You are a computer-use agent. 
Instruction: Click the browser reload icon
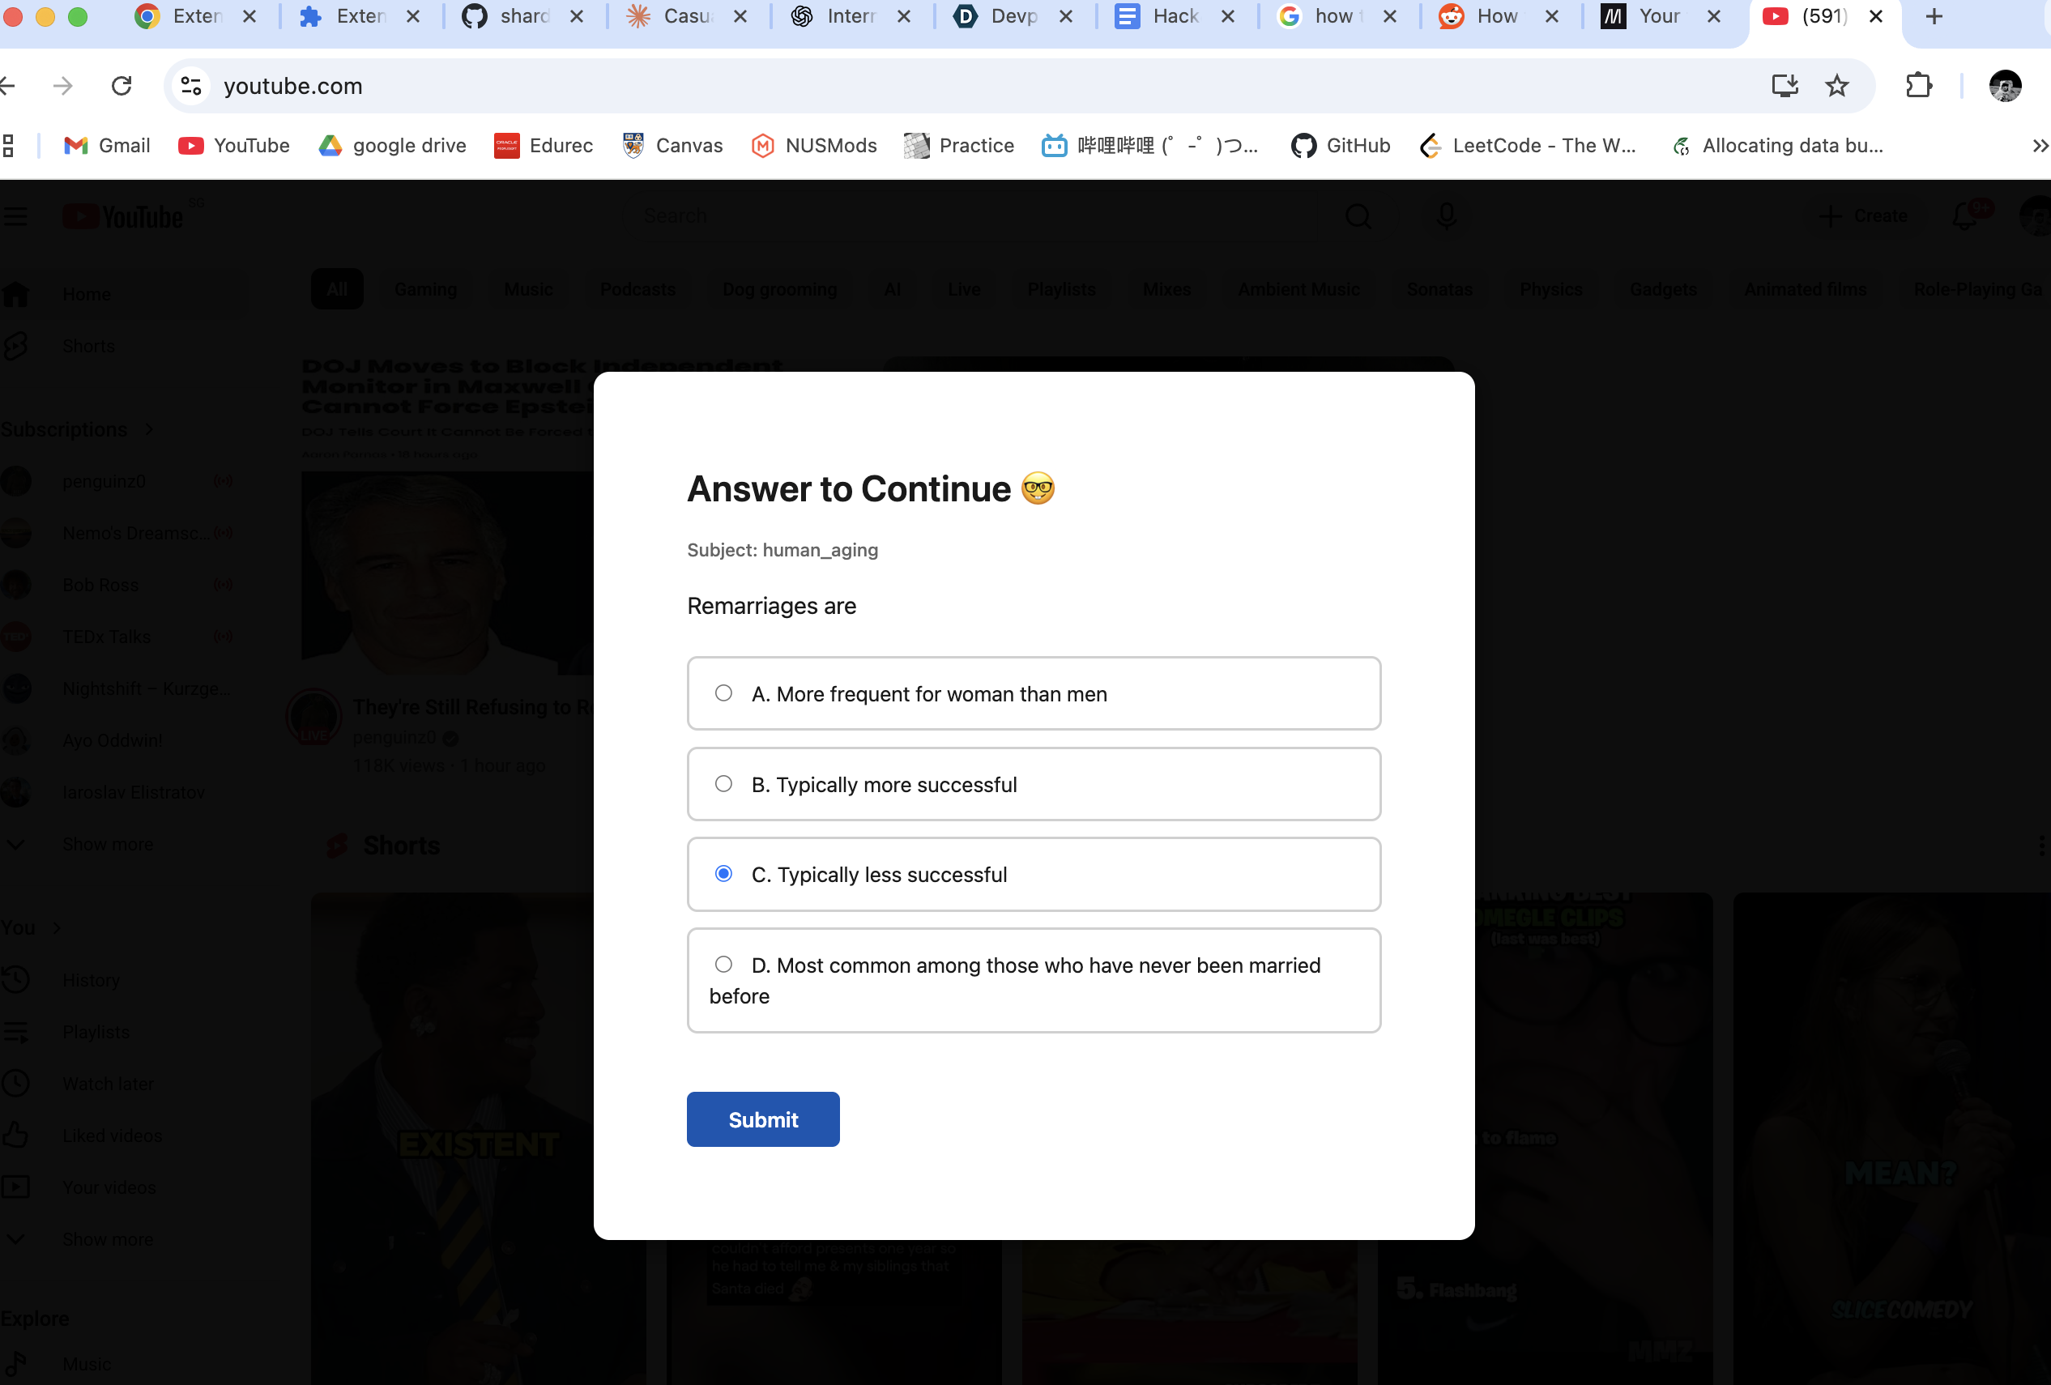click(x=122, y=86)
